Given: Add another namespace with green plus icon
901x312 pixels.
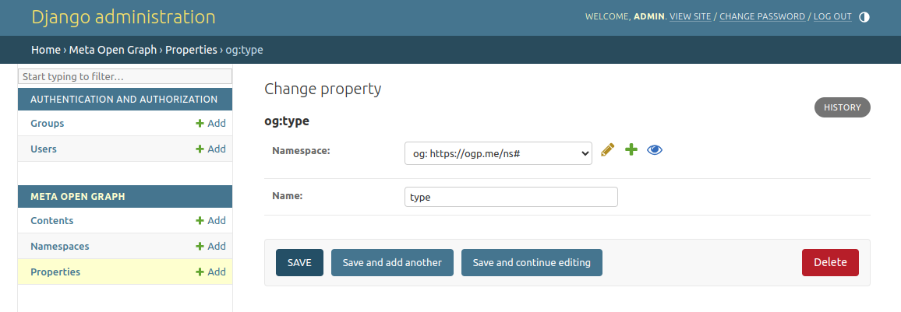Looking at the screenshot, I should pos(631,150).
